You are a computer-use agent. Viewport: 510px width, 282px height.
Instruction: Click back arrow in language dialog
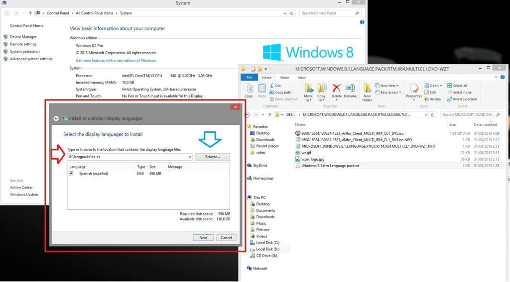tap(56, 118)
